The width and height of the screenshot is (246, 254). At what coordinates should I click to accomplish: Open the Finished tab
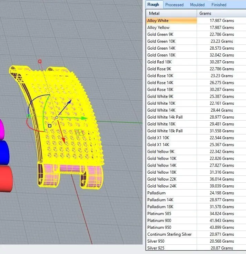click(219, 5)
